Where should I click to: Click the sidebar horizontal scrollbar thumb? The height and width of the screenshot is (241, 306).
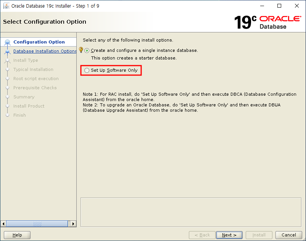point(37,223)
